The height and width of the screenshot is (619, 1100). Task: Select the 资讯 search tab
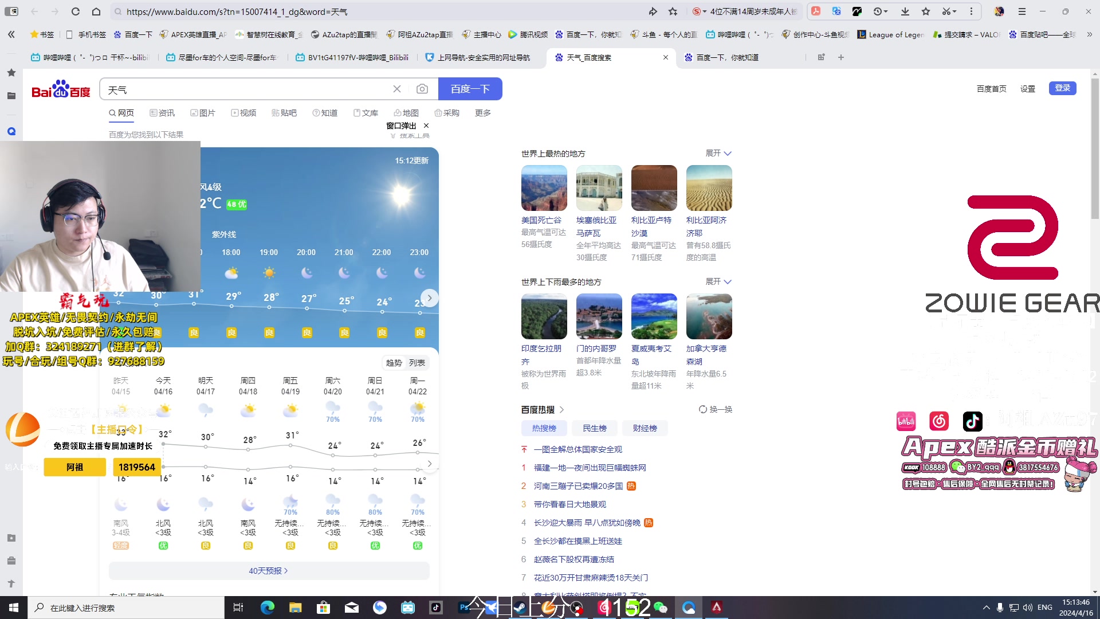point(162,113)
